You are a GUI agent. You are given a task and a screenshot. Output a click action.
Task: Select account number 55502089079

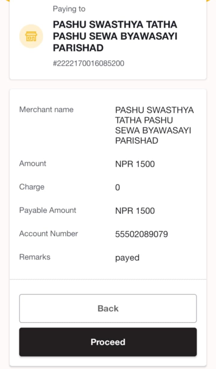pyautogui.click(x=142, y=234)
